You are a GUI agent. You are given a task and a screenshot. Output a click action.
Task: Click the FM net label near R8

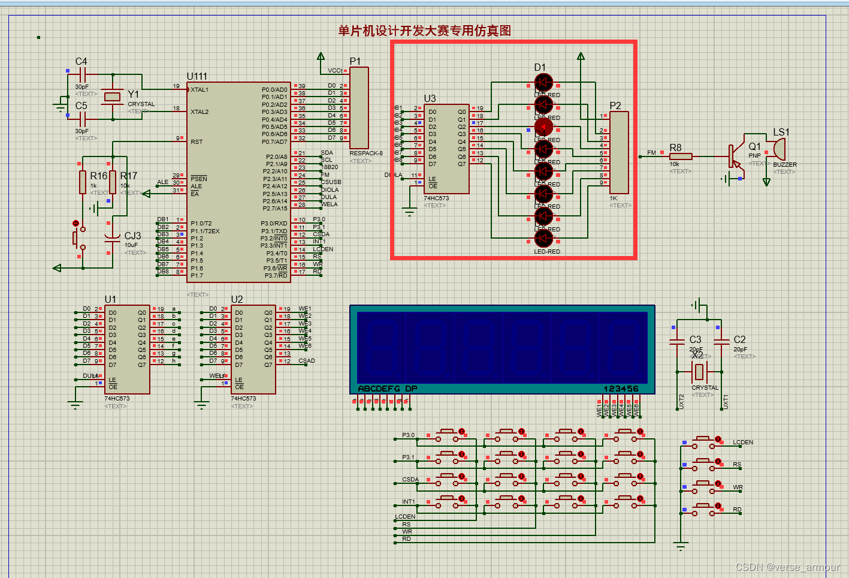click(x=651, y=153)
